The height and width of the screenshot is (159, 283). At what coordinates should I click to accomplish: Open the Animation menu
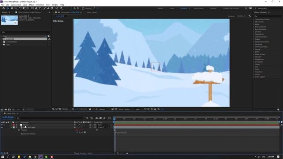point(40,5)
